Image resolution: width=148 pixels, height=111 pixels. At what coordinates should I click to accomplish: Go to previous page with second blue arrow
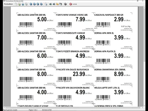pos(34,4)
